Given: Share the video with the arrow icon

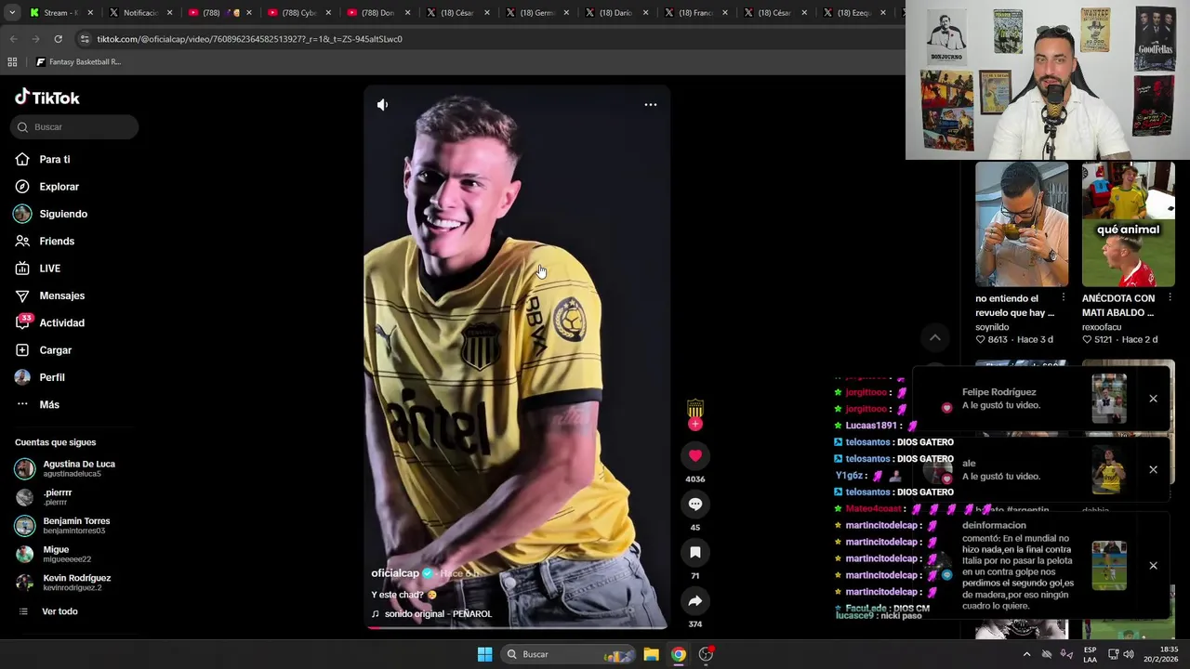Looking at the screenshot, I should click(694, 600).
